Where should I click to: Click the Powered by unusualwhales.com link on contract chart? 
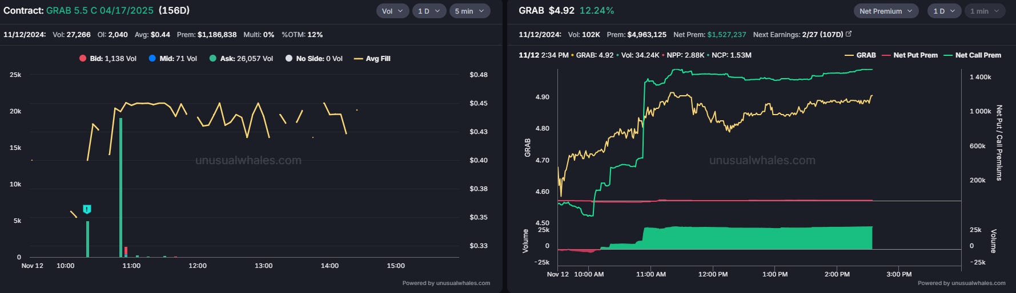[x=446, y=283]
